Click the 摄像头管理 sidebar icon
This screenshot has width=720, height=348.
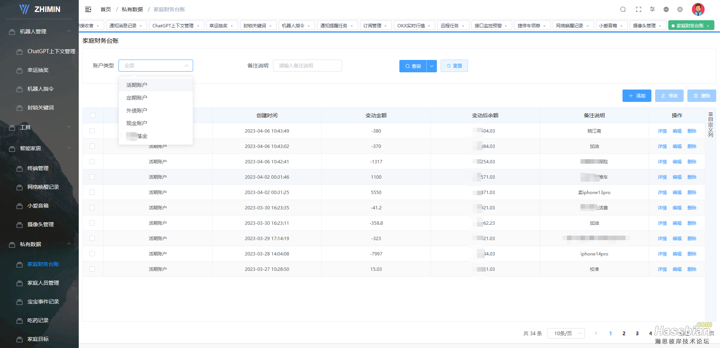pyautogui.click(x=19, y=225)
